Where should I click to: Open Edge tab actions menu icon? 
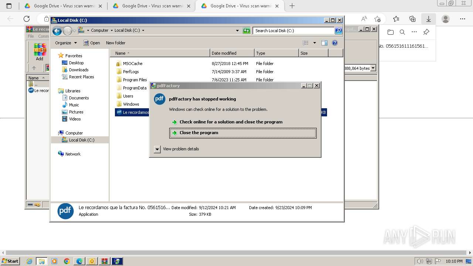tap(9, 6)
